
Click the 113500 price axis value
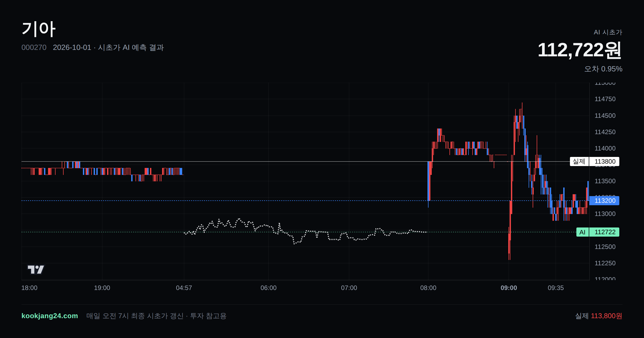click(x=605, y=181)
